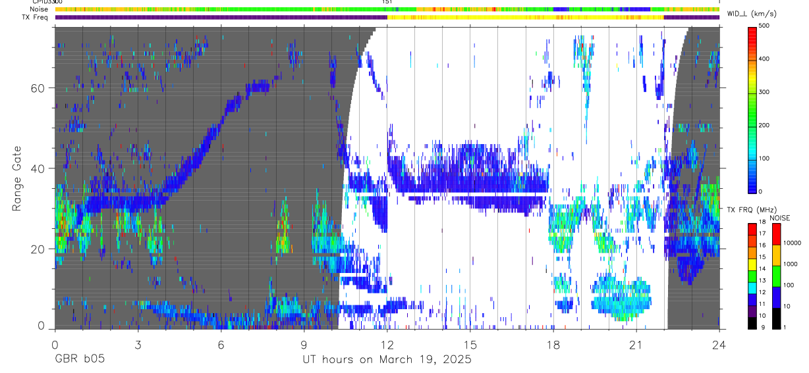This screenshot has width=809, height=373.
Task: Click the cyan segment of the TX FRQ colorbar
Action: tap(752, 288)
